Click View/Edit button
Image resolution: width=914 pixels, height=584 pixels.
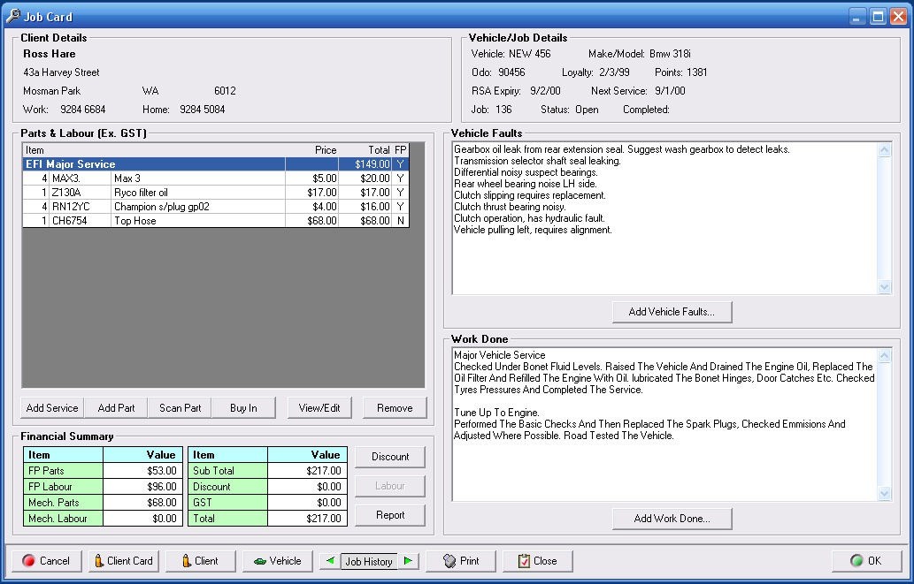click(x=319, y=407)
